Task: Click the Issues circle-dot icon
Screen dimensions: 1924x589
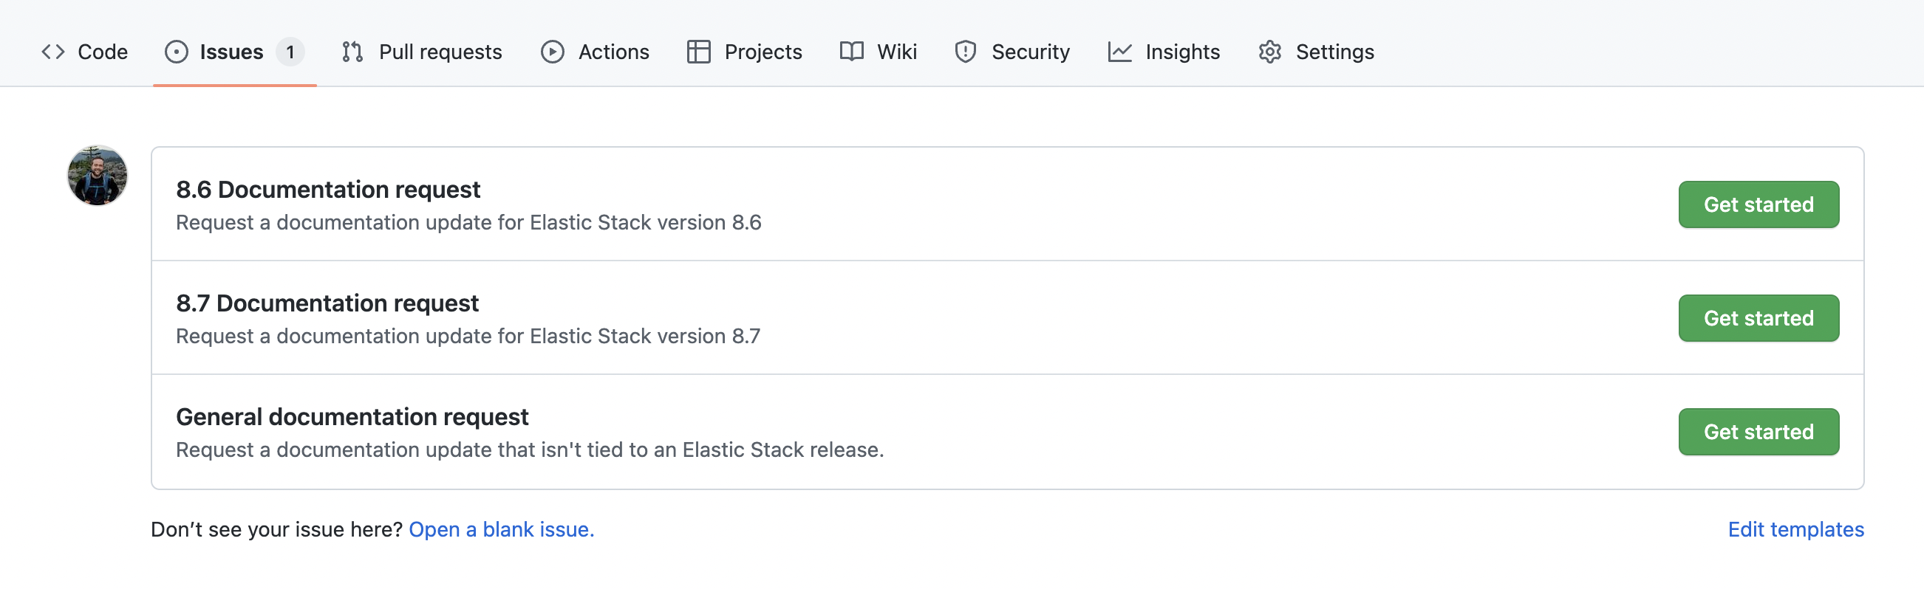Action: click(177, 52)
